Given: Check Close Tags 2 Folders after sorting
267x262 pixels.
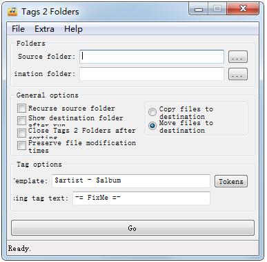Looking at the screenshot, I should coord(21,133).
